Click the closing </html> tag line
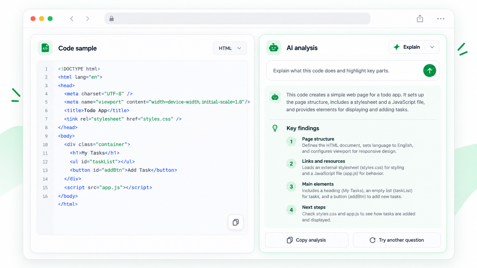This screenshot has height=268, width=477. [68, 204]
